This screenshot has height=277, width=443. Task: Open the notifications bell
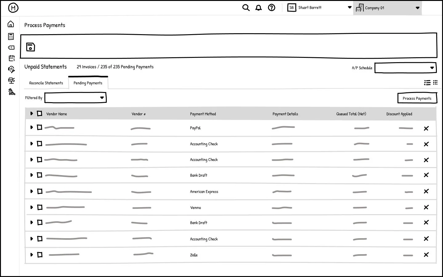pyautogui.click(x=259, y=8)
